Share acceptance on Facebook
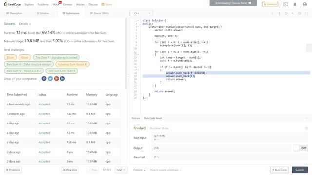The height and width of the screenshot is (175, 312). point(44,79)
